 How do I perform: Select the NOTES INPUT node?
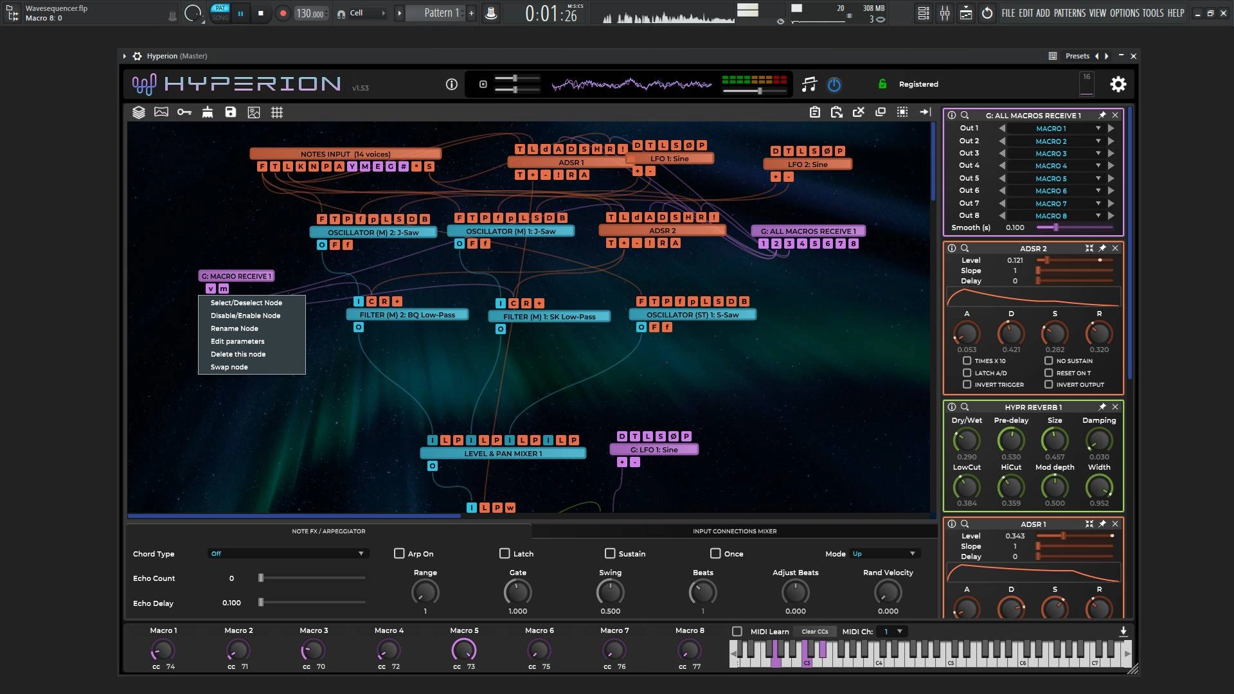[x=345, y=154]
